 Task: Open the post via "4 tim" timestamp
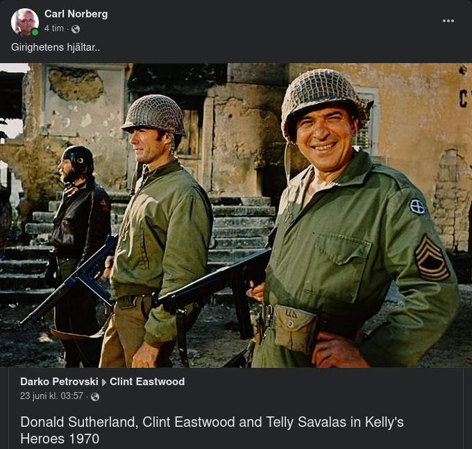pos(54,28)
